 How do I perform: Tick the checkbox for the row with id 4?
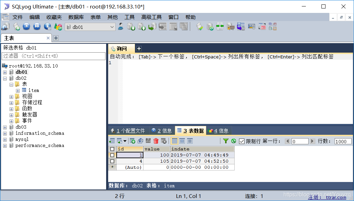[112, 161]
